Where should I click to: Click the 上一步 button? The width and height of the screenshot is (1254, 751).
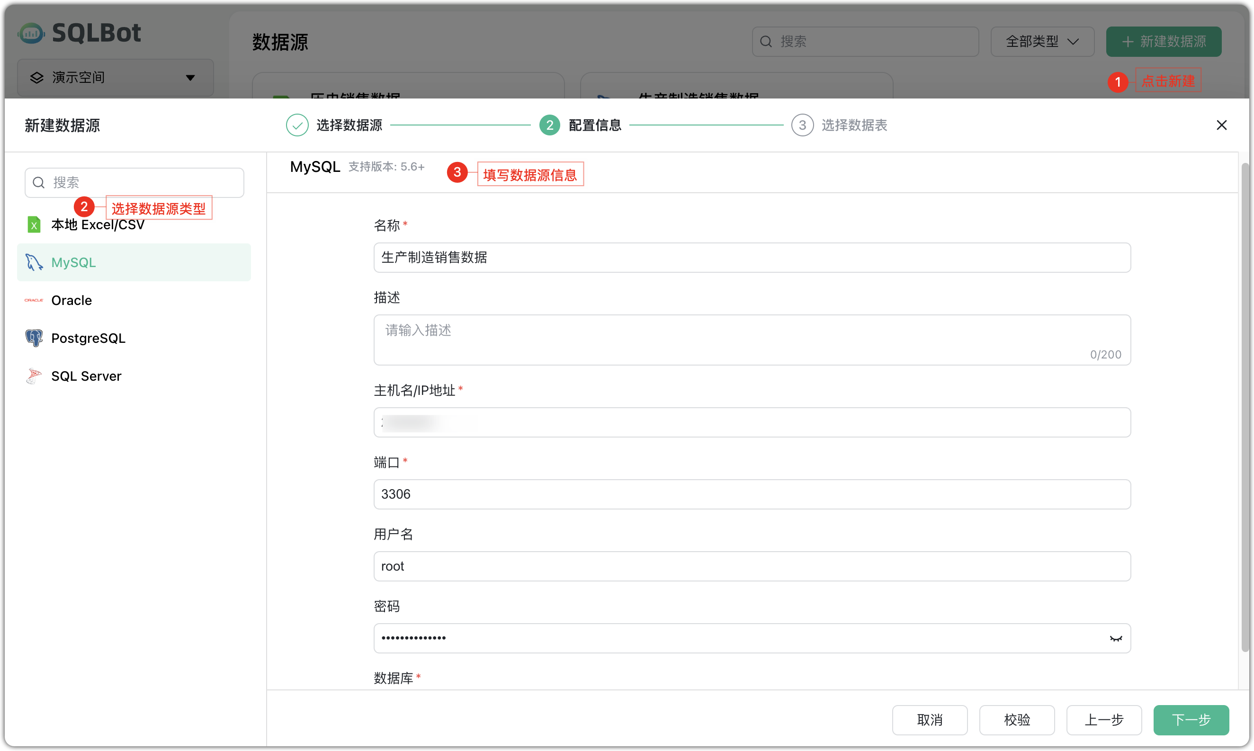point(1104,720)
